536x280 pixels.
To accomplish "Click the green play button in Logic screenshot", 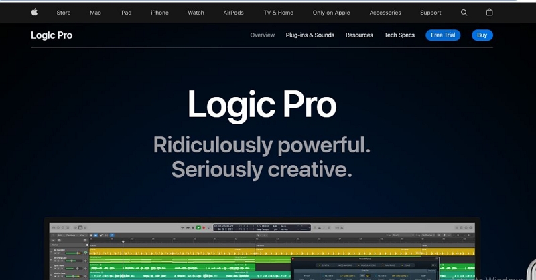I will (198, 227).
